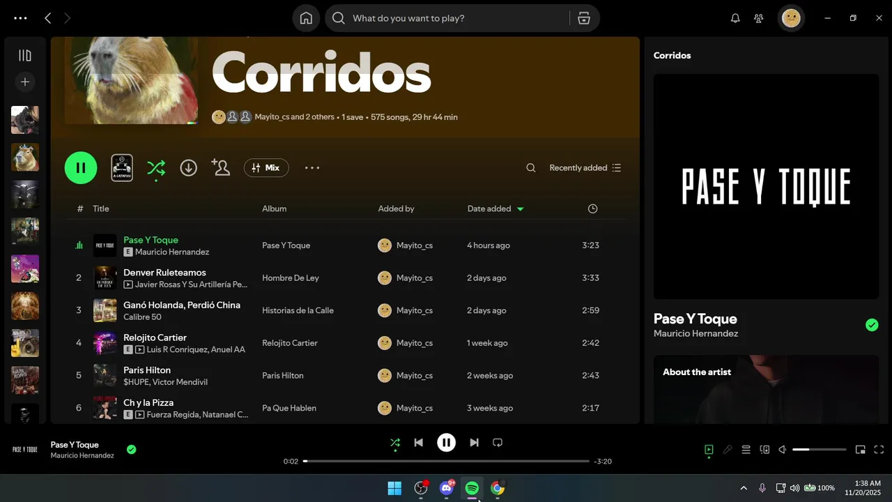Viewport: 892px width, 502px height.
Task: Open Chrome from the taskbar
Action: 498,488
